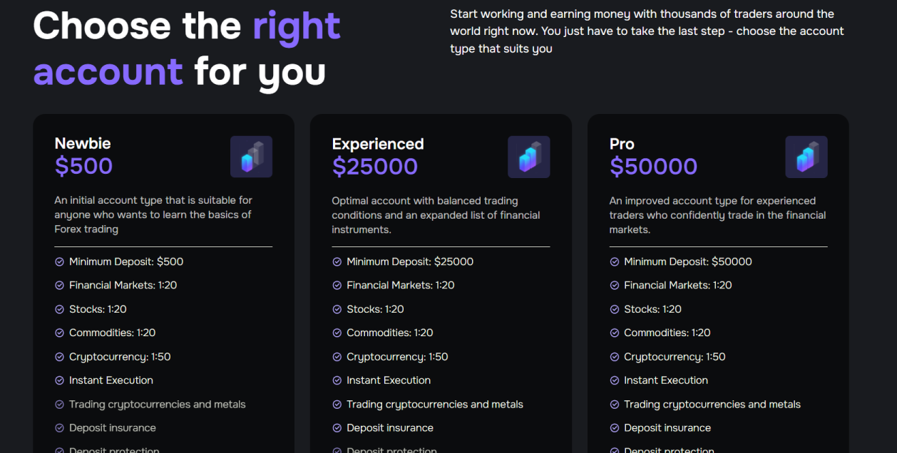Viewport: 897px width, 453px height.
Task: Click Experienced Commodities: 1:20 feature text
Action: coord(389,333)
